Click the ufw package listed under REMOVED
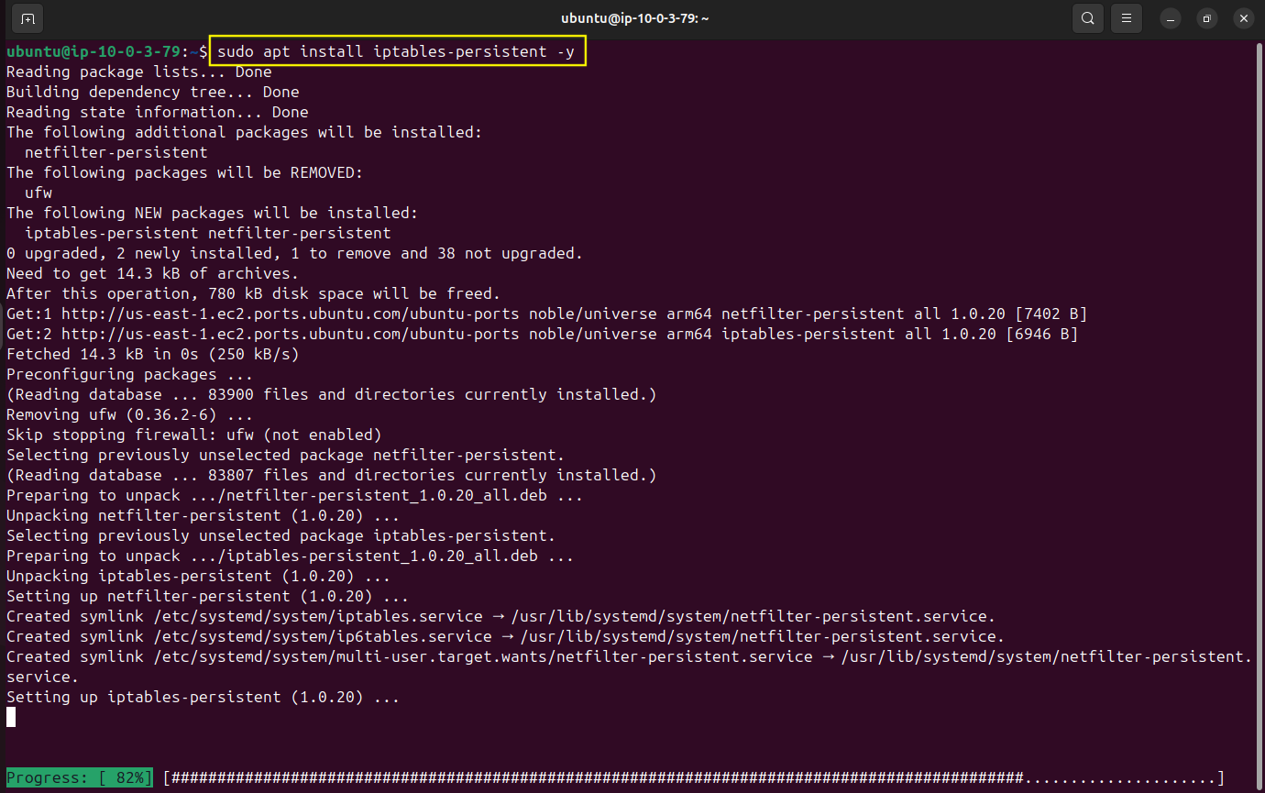Screen dimensions: 1265x793 point(38,193)
